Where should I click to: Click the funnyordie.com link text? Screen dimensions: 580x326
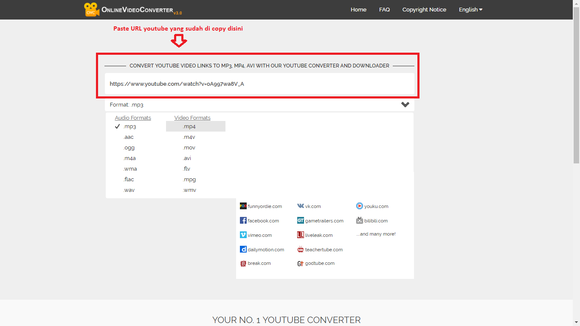(x=265, y=206)
